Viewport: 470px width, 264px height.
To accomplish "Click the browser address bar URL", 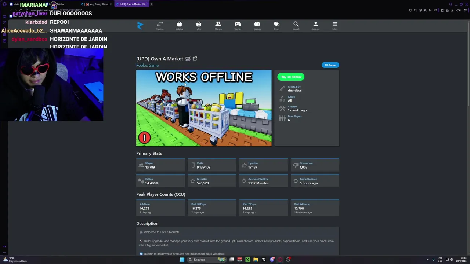I will pos(56,10).
